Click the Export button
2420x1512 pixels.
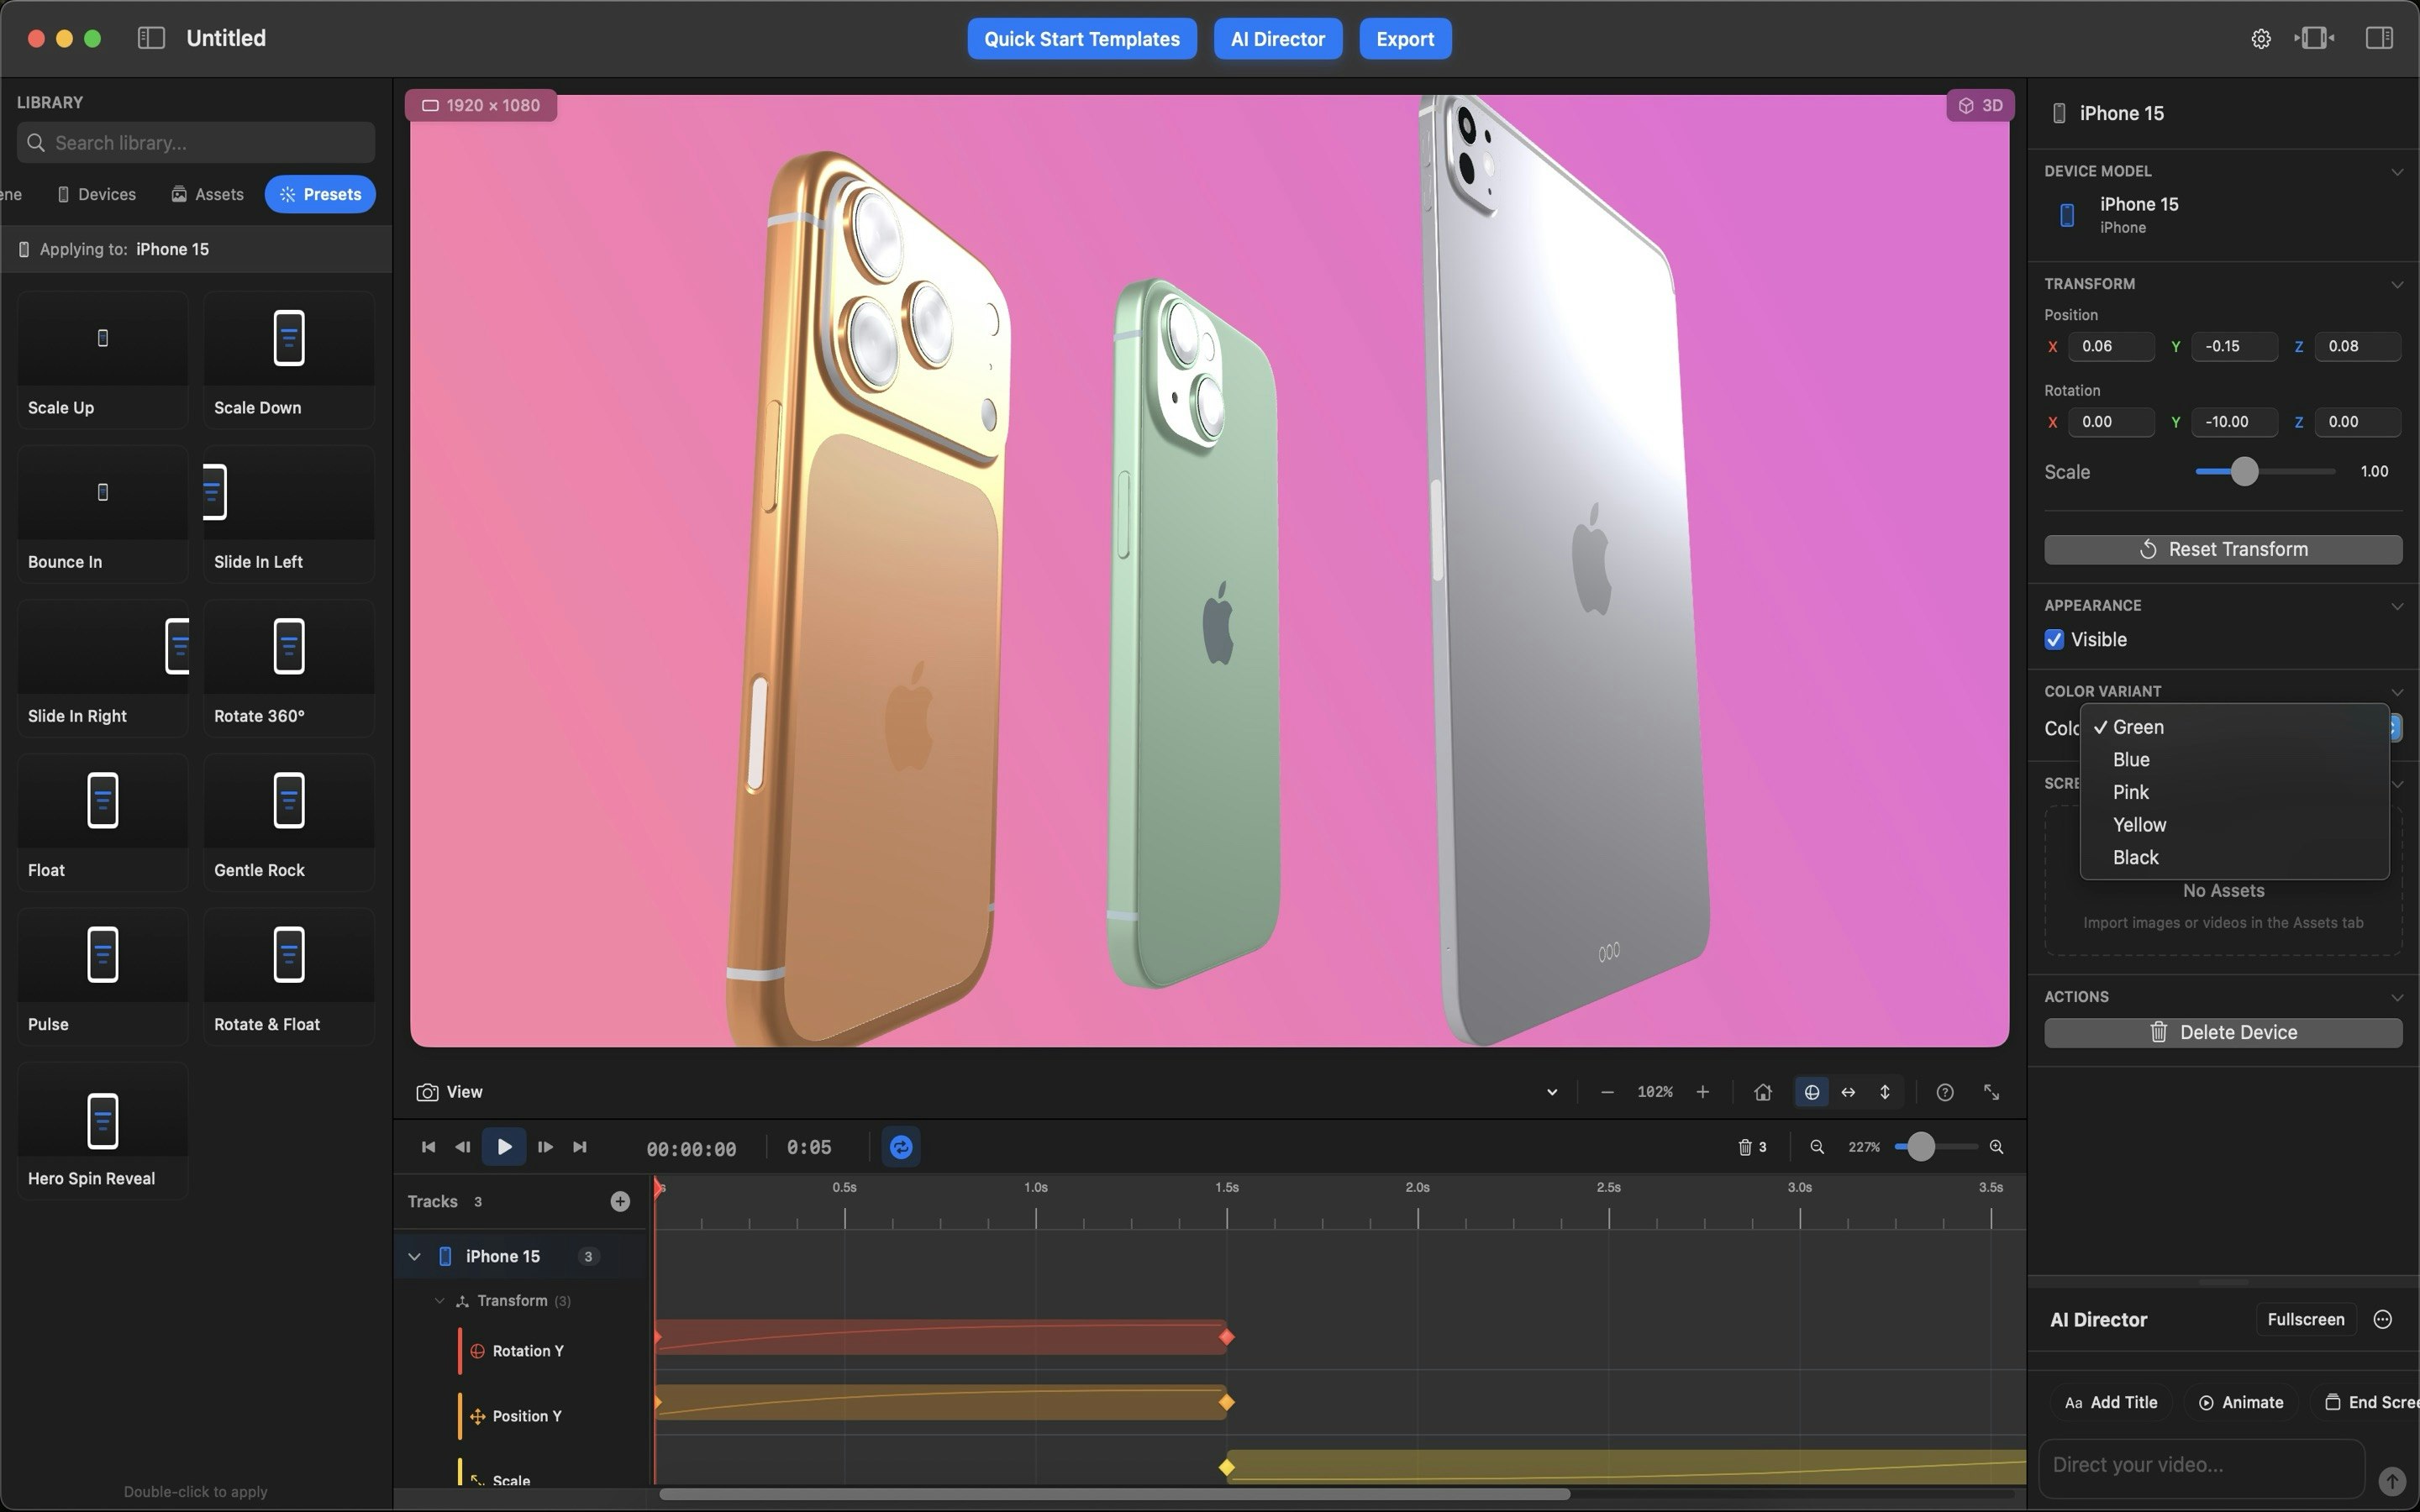point(1404,39)
